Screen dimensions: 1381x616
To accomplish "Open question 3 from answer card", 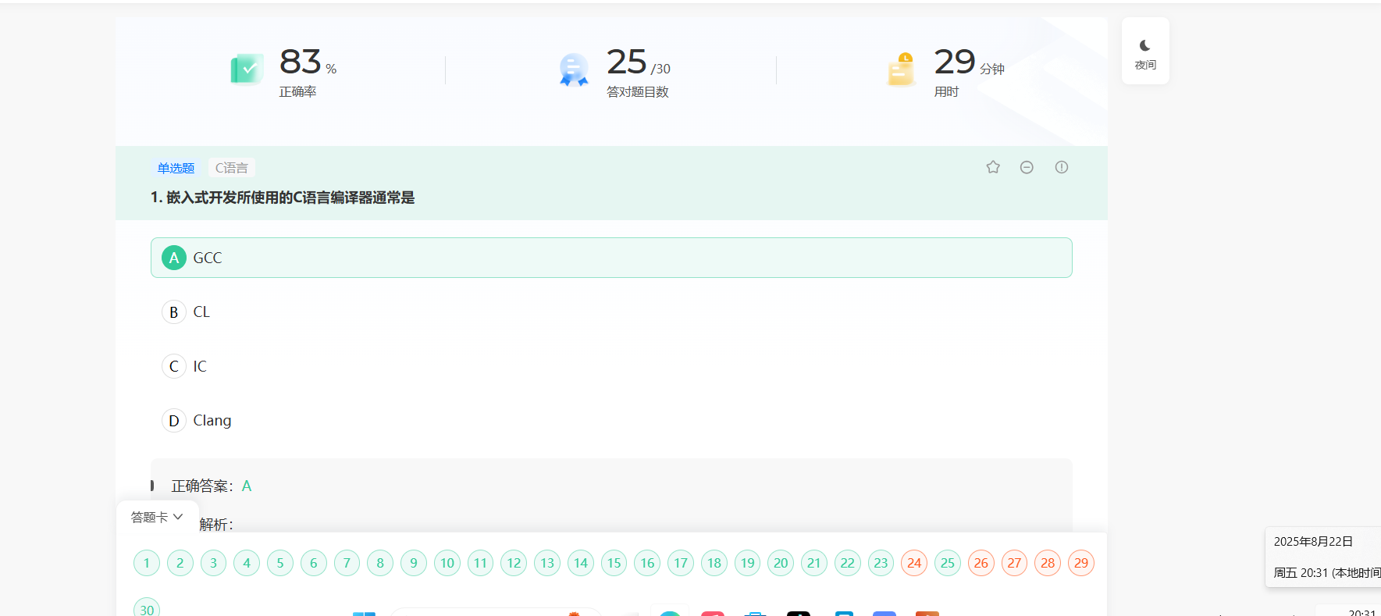I will 214,563.
